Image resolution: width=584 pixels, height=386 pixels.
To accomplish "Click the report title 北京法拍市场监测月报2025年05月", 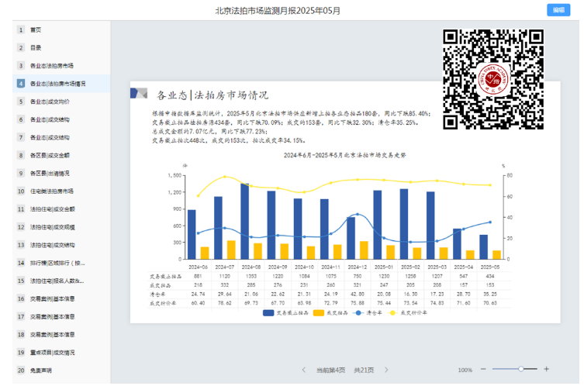I will (x=278, y=11).
